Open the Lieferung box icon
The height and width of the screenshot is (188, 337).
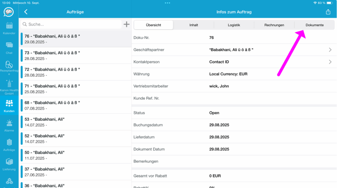click(x=9, y=162)
